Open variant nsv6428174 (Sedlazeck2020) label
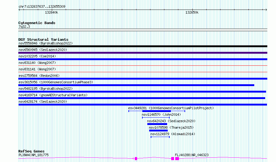 [43, 102]
